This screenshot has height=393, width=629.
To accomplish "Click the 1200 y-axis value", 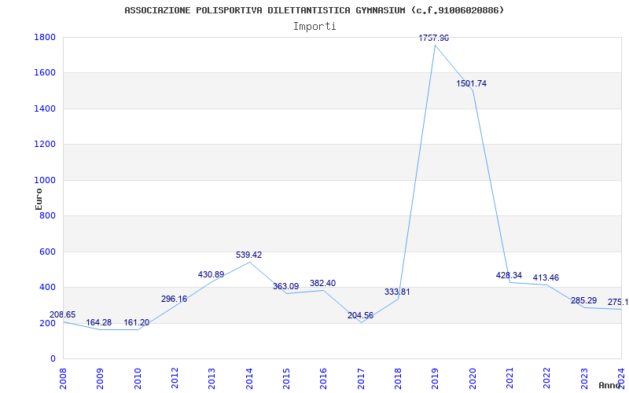I will [x=45, y=145].
